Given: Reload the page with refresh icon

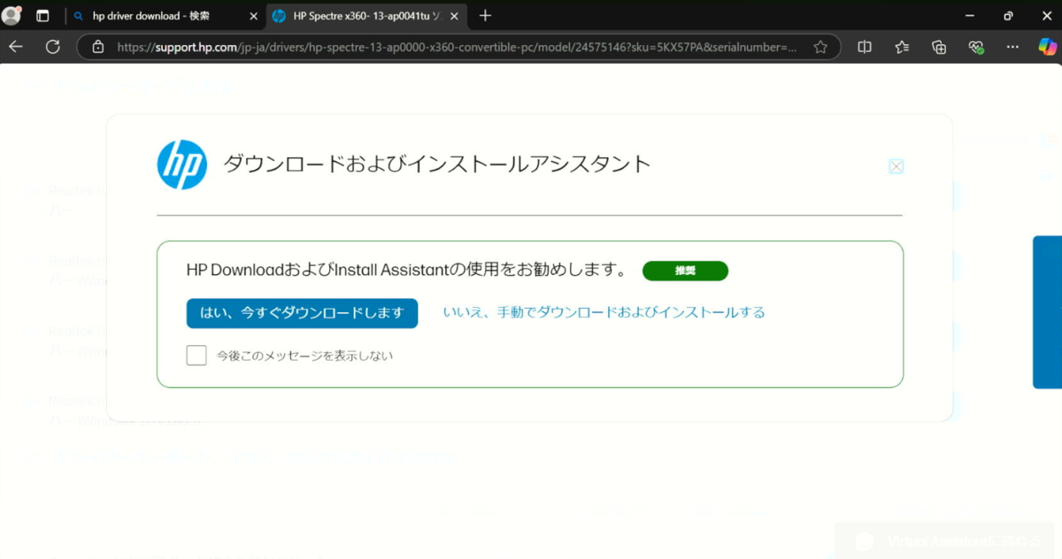Looking at the screenshot, I should (x=52, y=47).
